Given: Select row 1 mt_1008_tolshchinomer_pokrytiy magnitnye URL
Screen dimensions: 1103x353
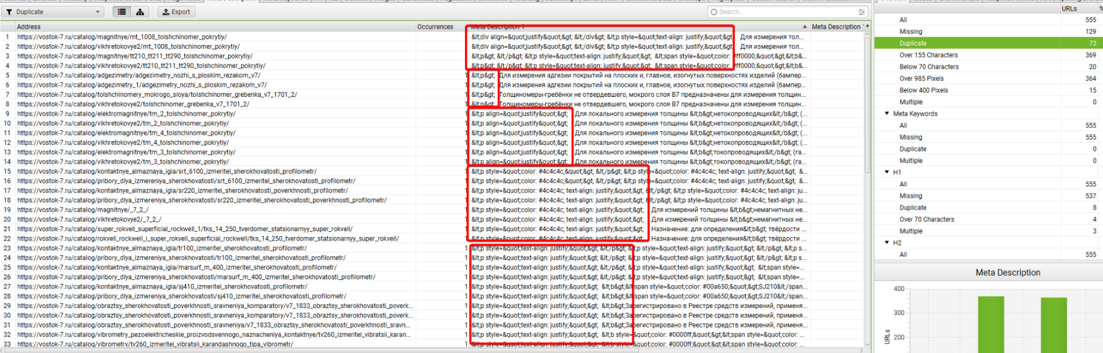Looking at the screenshot, I should coord(122,37).
